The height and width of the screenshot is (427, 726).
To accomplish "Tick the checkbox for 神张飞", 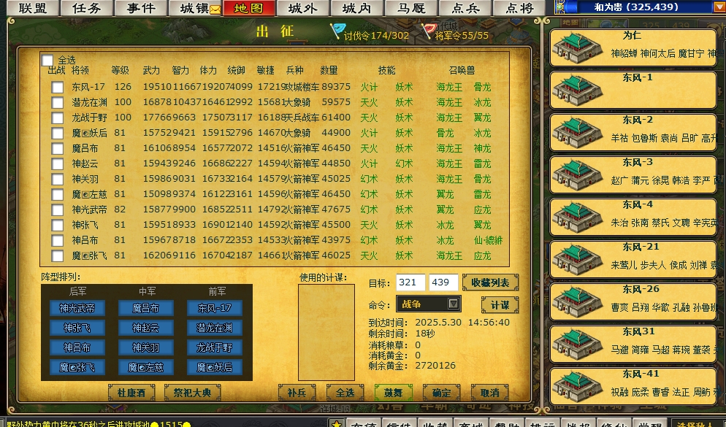I will (x=58, y=225).
